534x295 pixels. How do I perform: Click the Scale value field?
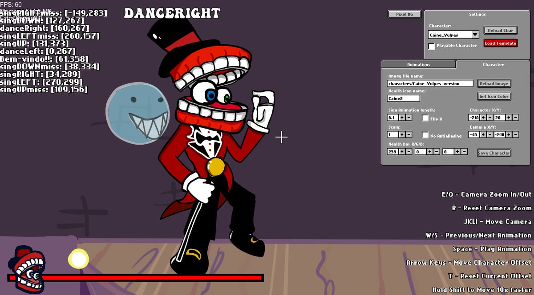point(392,134)
